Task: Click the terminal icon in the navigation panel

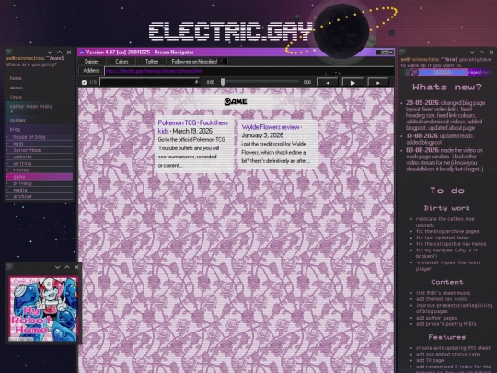Action: (x=9, y=52)
